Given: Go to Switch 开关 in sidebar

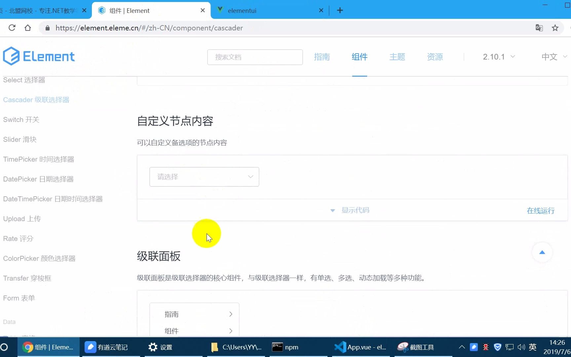Looking at the screenshot, I should coord(21,120).
